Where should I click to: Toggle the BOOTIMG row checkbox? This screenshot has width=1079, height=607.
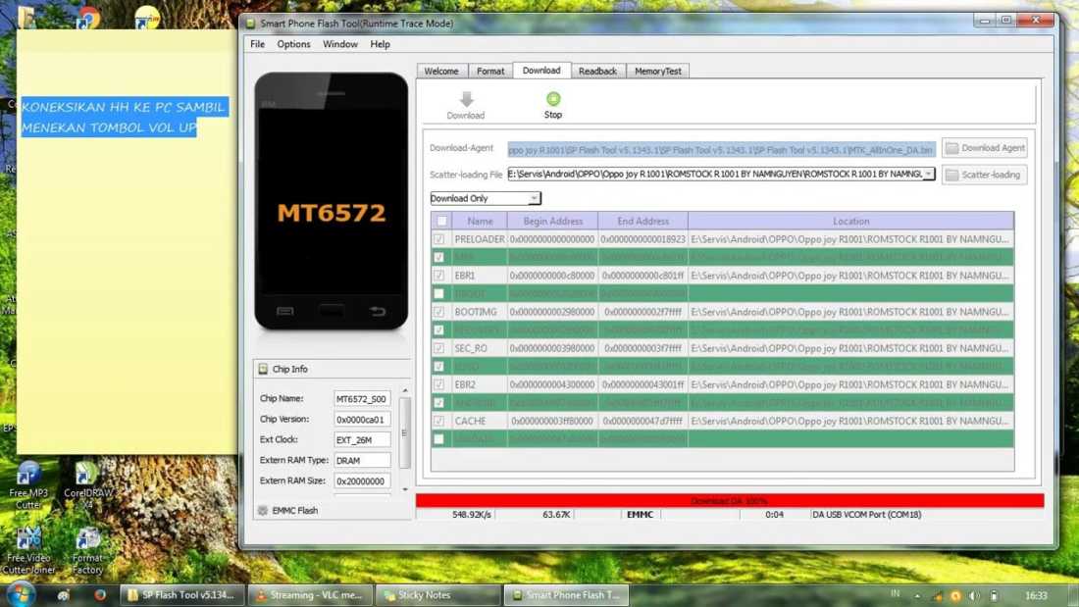click(x=439, y=312)
